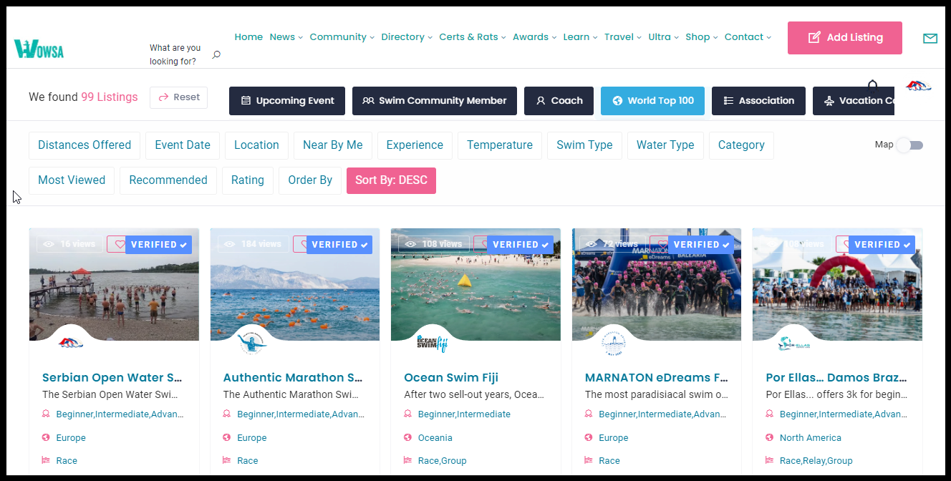Toggle the World Top 100 filter
Viewport: 951px width, 481px height.
click(652, 101)
